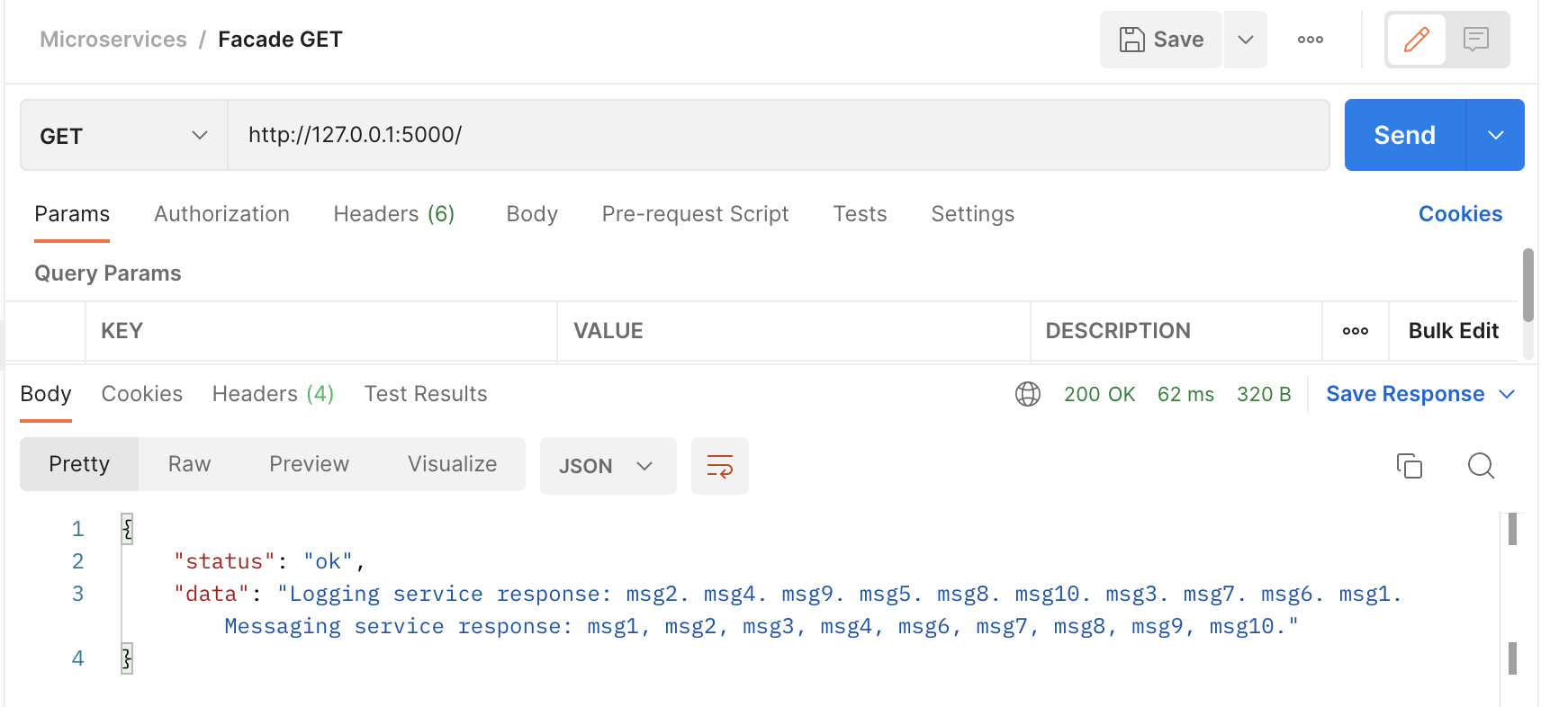Screen dimensions: 1550x707
Task: Open query params column options dots
Action: [x=1355, y=331]
